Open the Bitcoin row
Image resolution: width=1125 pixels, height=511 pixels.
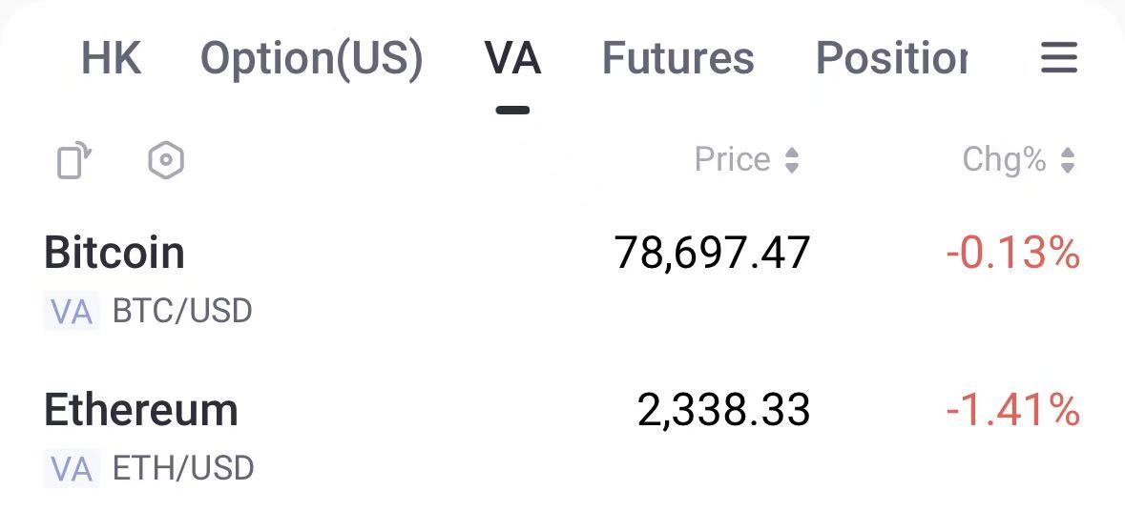click(x=115, y=254)
